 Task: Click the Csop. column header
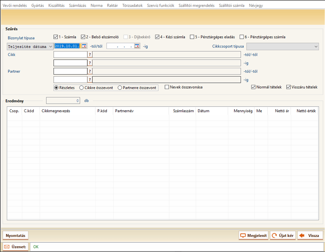tap(14, 111)
